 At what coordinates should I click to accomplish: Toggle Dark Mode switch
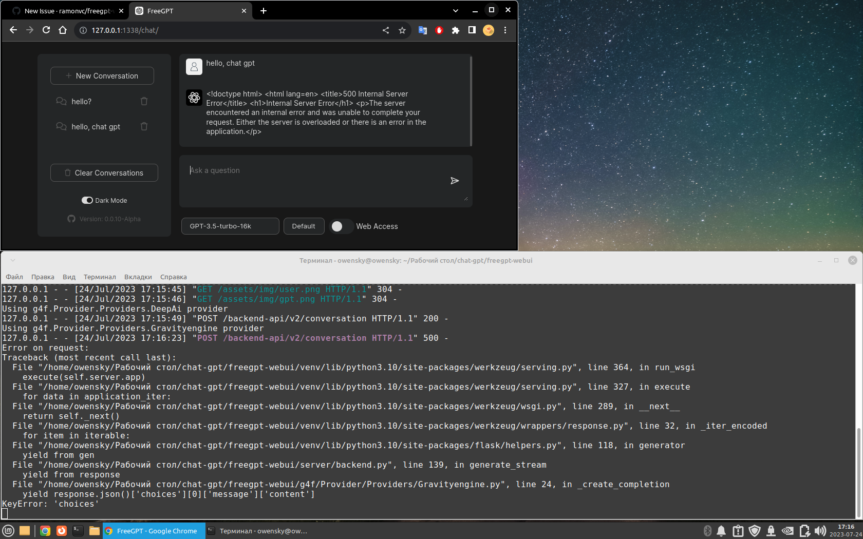coord(87,200)
